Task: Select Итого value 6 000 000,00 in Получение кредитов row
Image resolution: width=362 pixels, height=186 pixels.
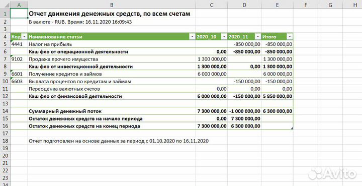Action: coord(277,74)
